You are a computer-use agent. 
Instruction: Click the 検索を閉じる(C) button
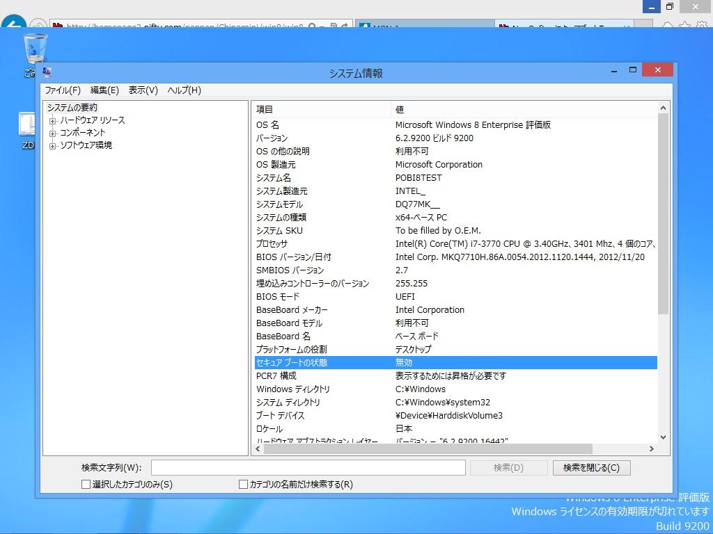[x=591, y=468]
